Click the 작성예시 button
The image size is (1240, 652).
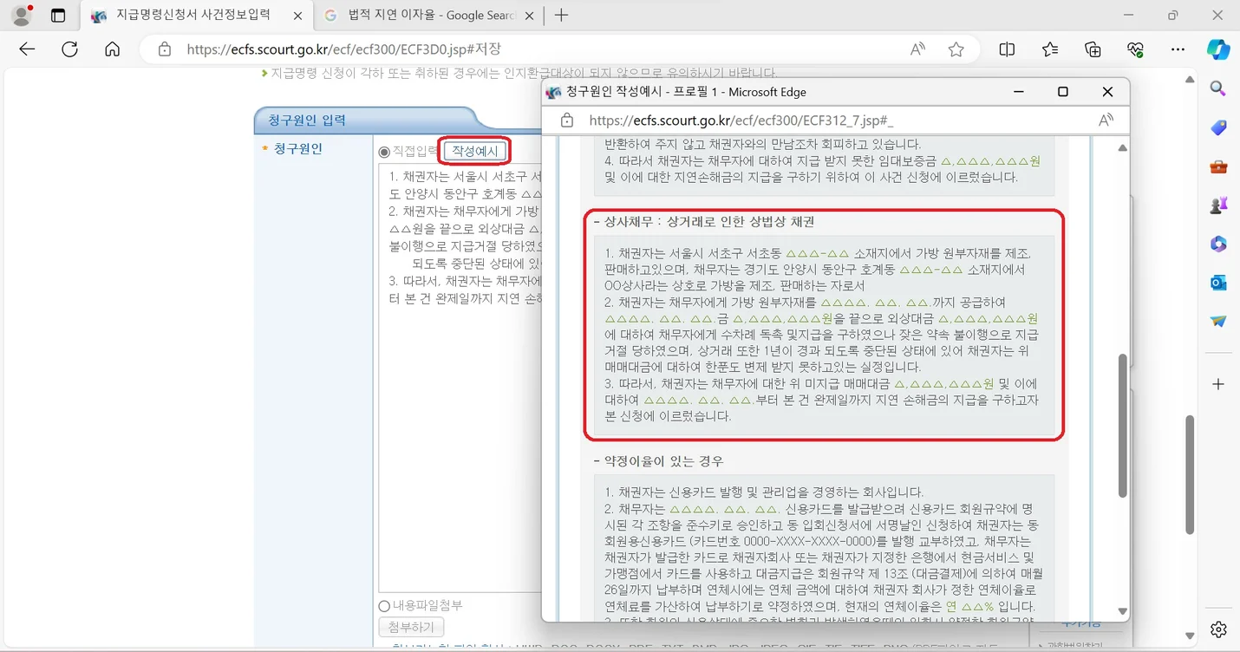(475, 151)
